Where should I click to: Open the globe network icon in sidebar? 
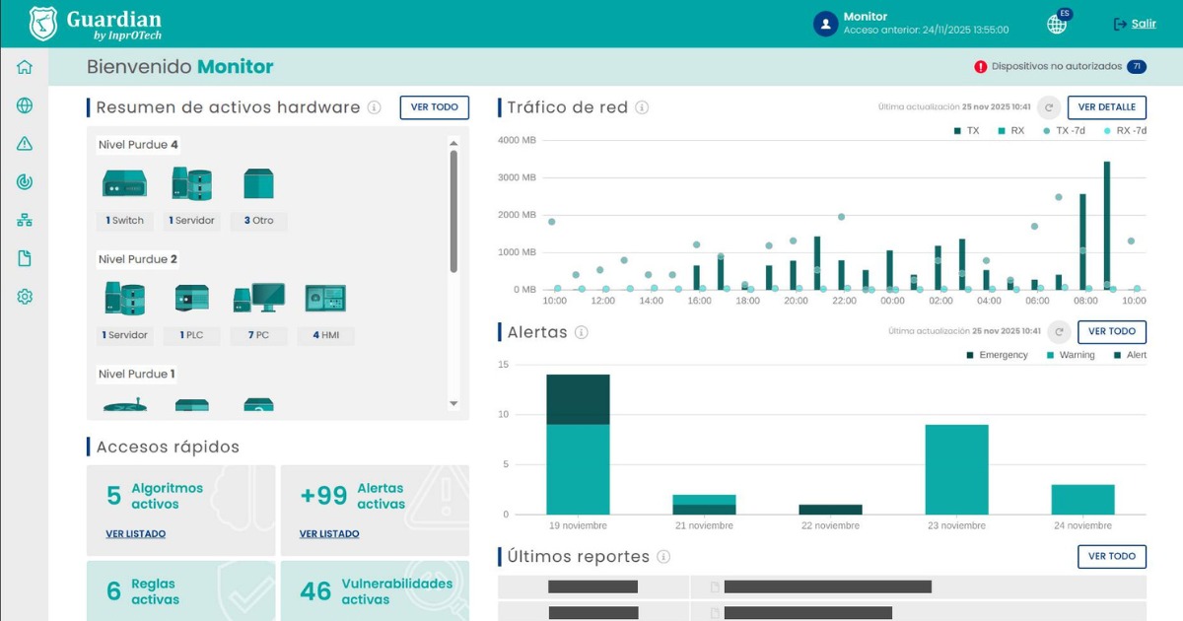(25, 105)
